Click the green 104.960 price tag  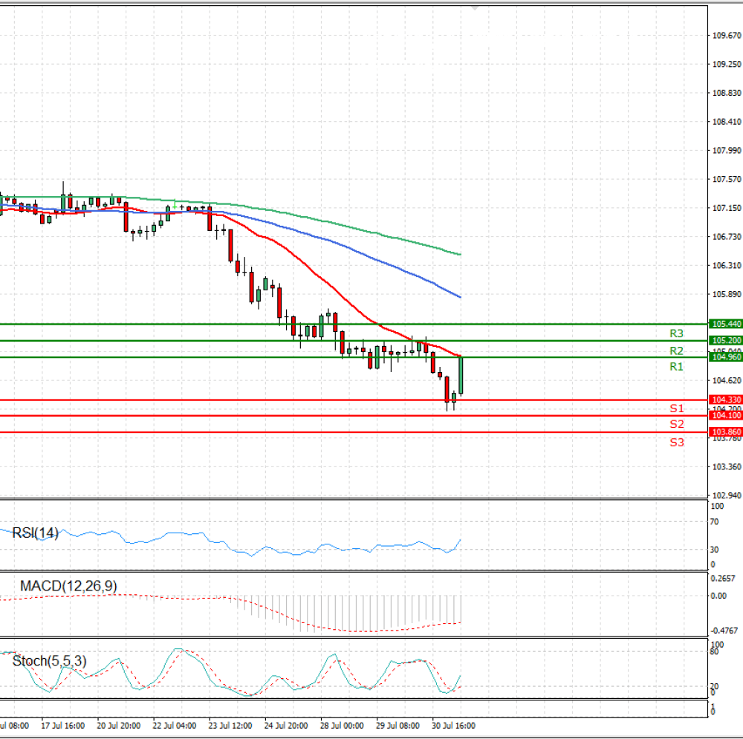point(725,357)
